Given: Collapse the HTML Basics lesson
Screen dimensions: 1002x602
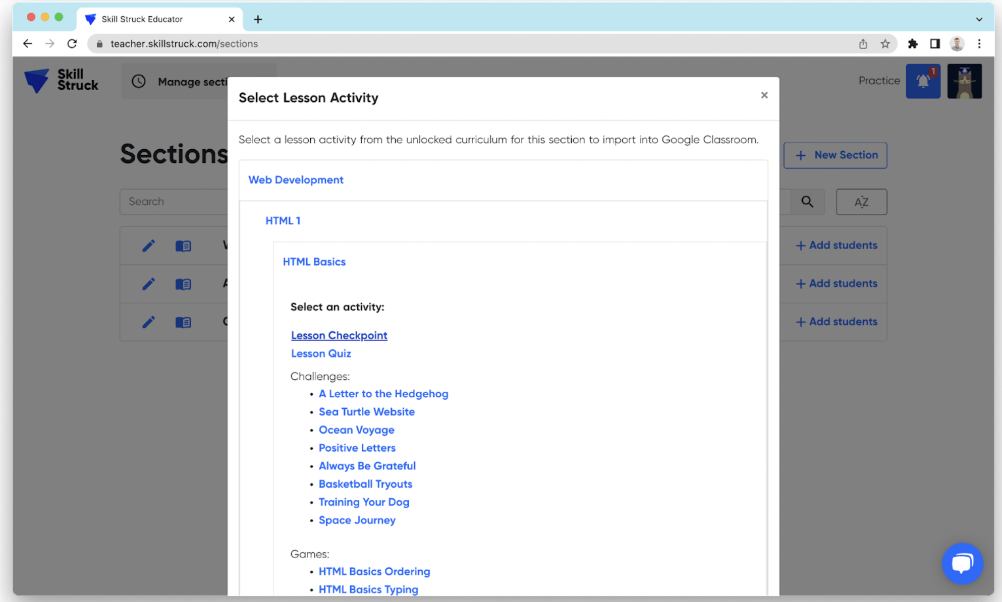Looking at the screenshot, I should point(314,262).
